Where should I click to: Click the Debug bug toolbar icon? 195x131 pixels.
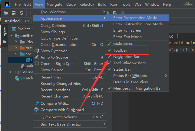tap(108, 13)
